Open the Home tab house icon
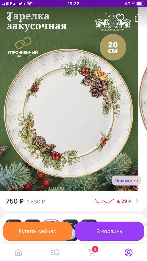Image resolution: width=147 pixels, height=261 pixels. (19, 252)
